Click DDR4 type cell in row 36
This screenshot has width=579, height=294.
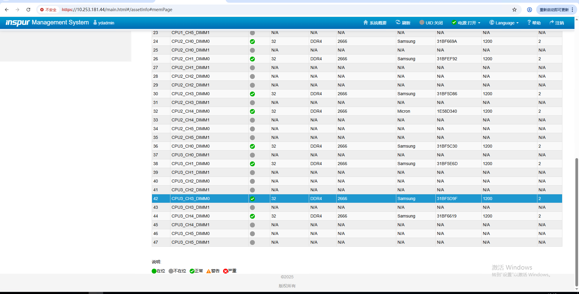pyautogui.click(x=316, y=146)
